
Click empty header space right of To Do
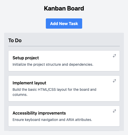tap(71, 40)
